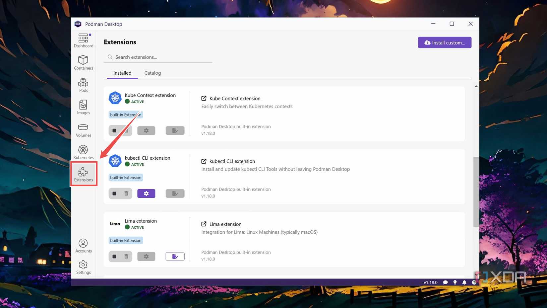
Task: Open the Volumes panel
Action: pos(83,129)
